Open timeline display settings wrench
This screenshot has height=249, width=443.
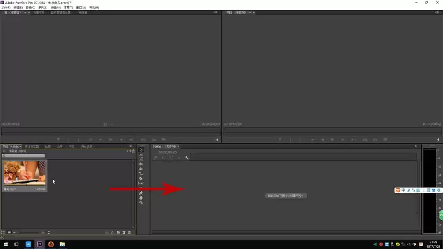click(x=187, y=157)
